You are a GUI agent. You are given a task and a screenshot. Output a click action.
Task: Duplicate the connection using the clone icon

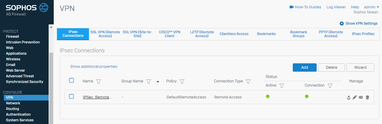point(361,97)
